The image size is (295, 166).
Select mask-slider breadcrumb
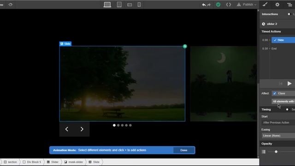point(74,162)
